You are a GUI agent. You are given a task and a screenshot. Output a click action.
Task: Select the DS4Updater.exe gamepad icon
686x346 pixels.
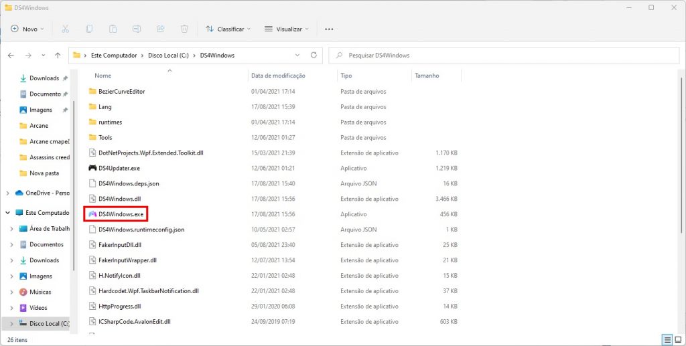tap(92, 168)
